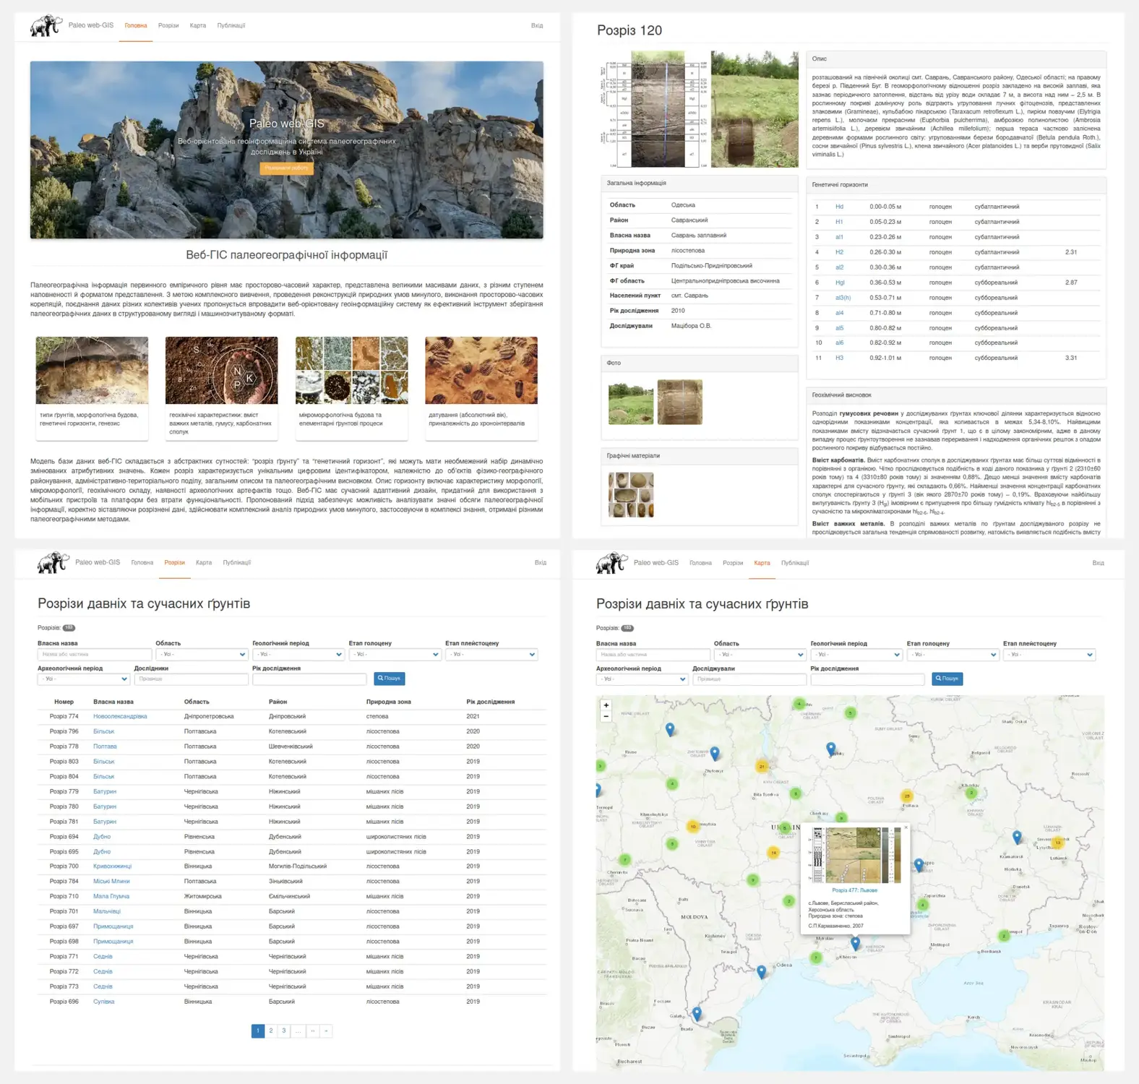Open the Етап плейстоцену dropdown on the list page
This screenshot has height=1084, width=1139.
(x=491, y=655)
